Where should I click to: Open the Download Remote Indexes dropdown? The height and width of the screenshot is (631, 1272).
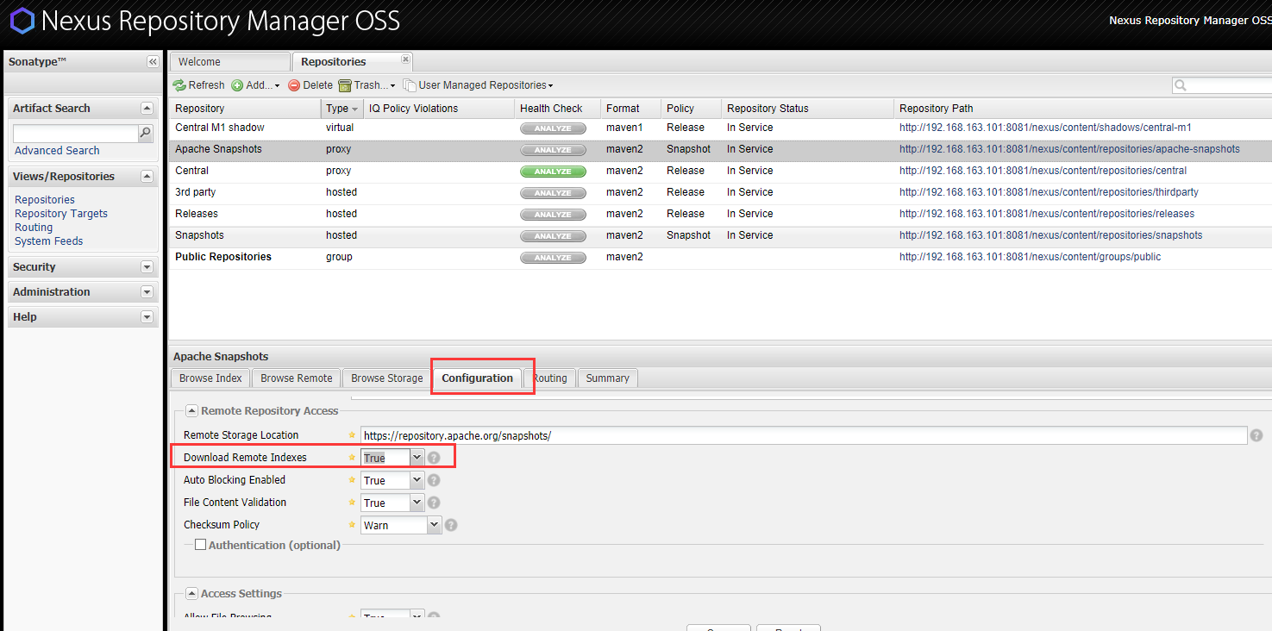click(x=417, y=458)
